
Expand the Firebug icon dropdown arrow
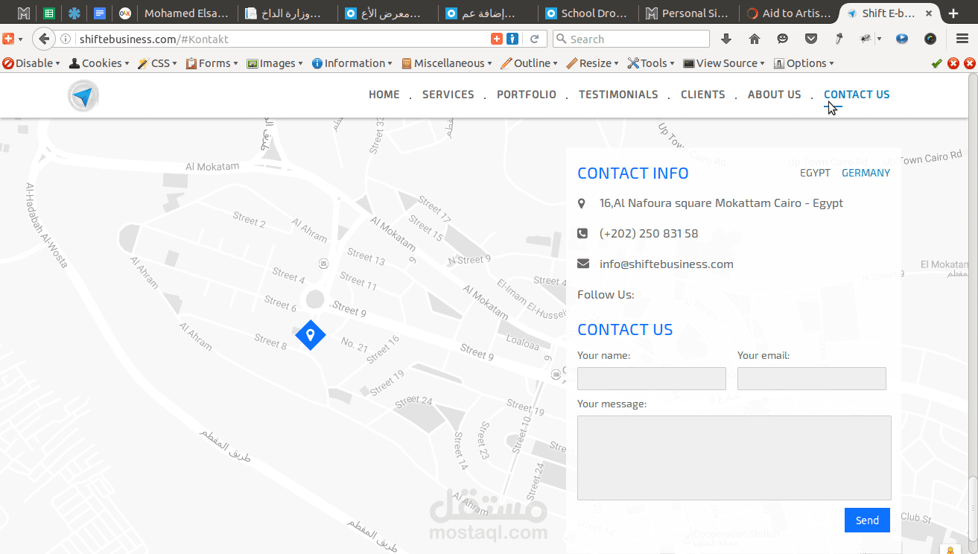click(x=880, y=39)
